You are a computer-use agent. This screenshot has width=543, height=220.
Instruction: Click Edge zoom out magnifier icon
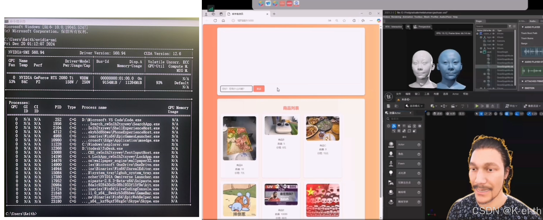337,20
